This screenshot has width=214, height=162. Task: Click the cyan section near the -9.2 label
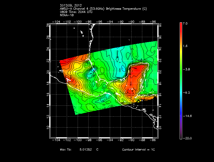181,92
